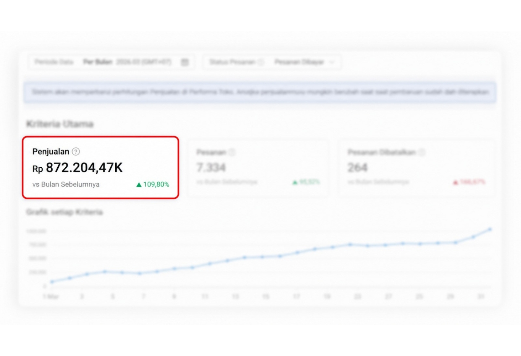
Task: Select the Pesanan count 7.334
Action: click(x=211, y=168)
